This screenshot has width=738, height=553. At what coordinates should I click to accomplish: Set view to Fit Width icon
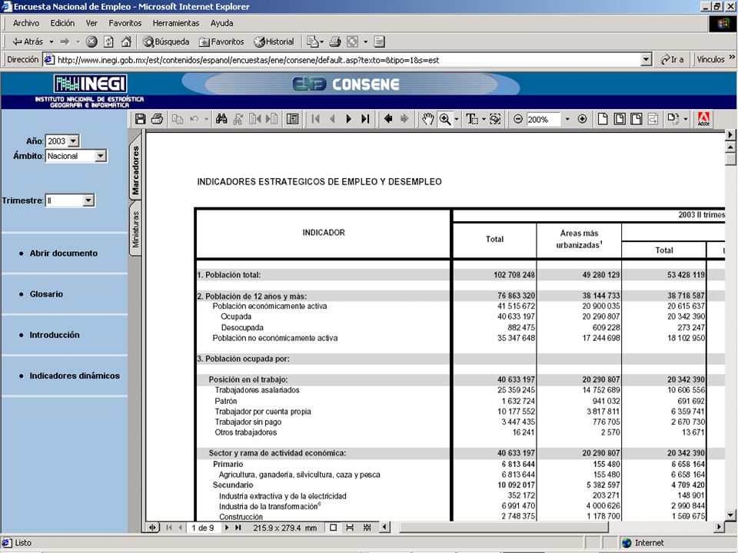point(637,119)
